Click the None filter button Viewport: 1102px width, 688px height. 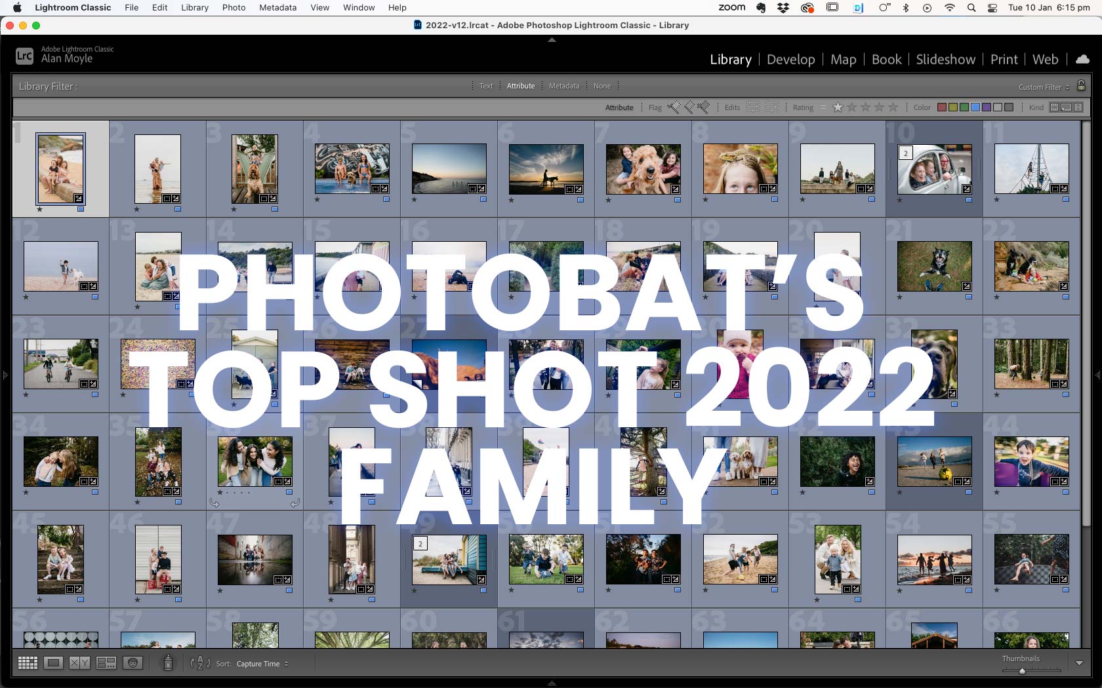tap(602, 86)
